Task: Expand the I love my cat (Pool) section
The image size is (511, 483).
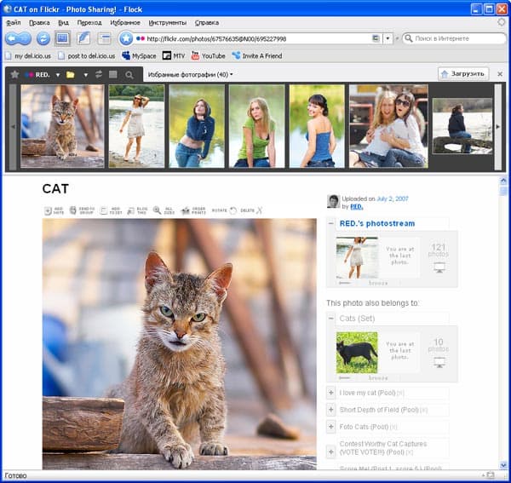Action: [x=330, y=393]
